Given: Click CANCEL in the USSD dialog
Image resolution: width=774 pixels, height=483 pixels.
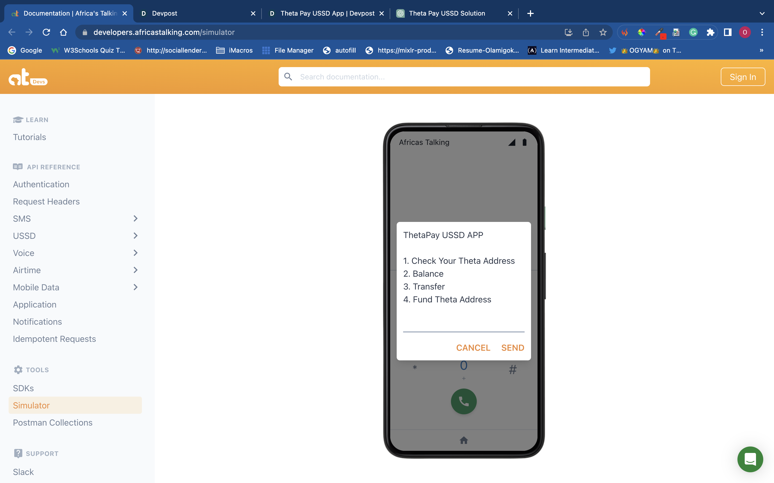Looking at the screenshot, I should coord(473,347).
